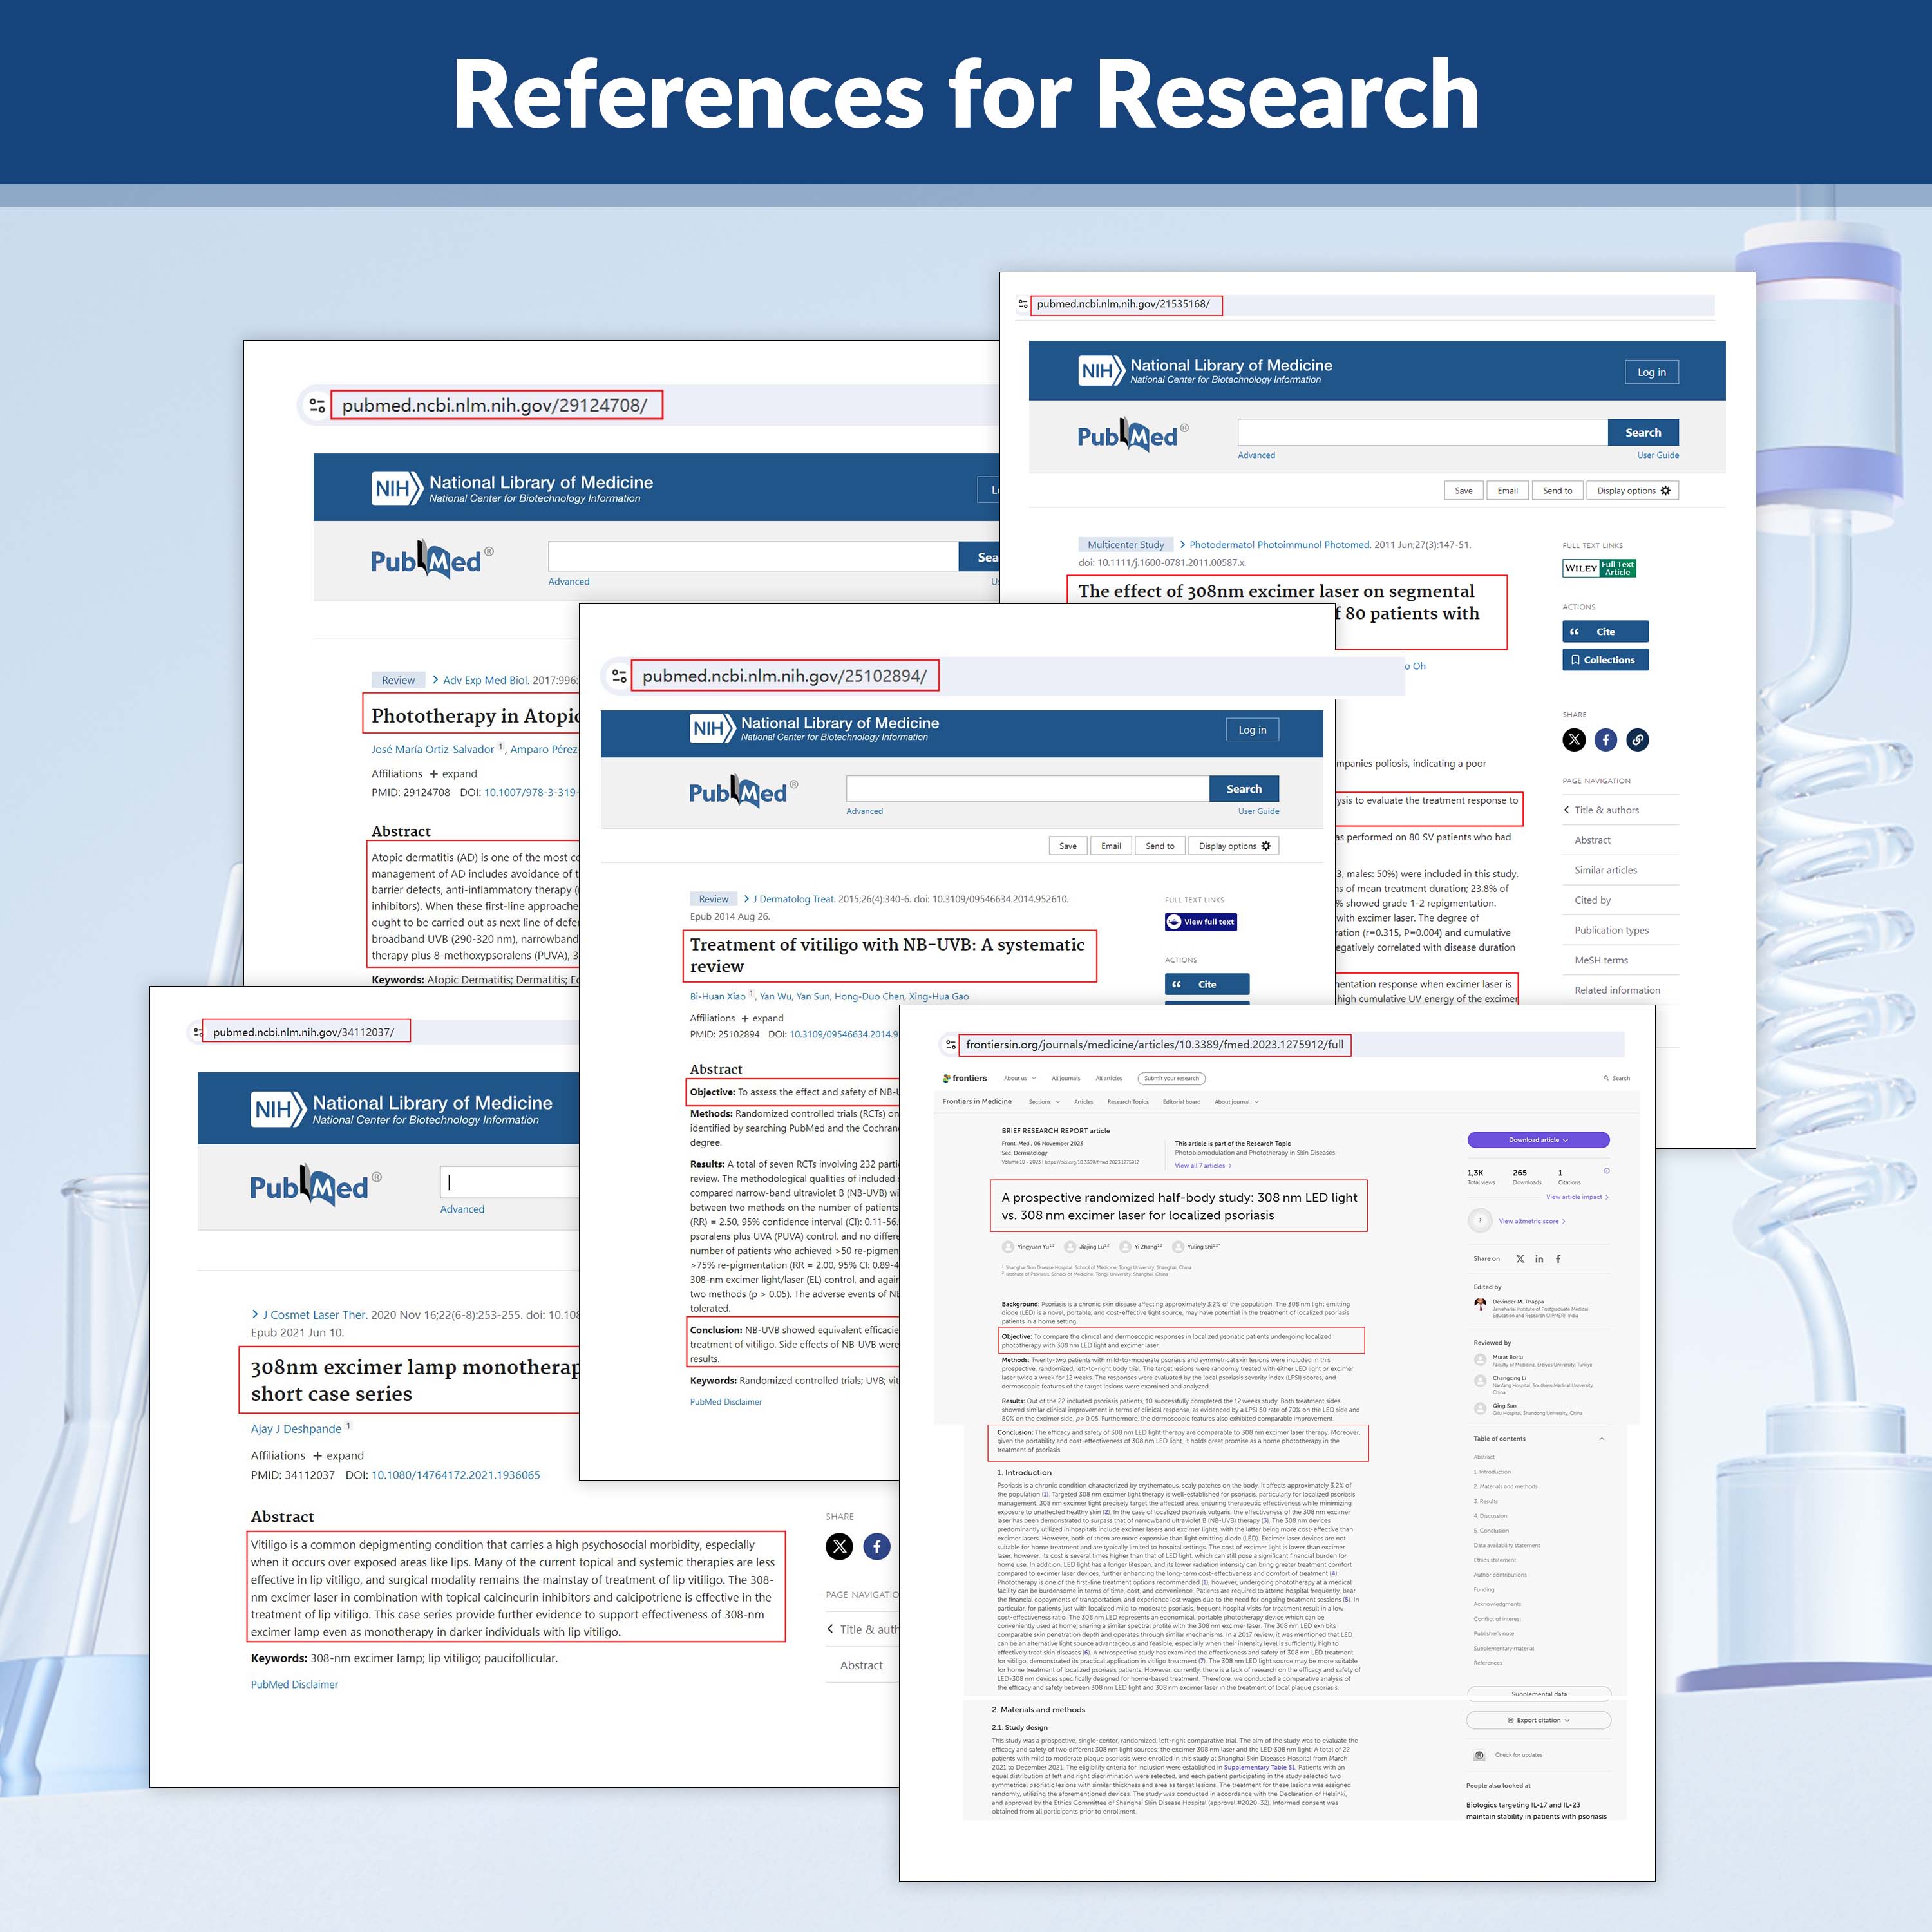This screenshot has width=1932, height=1932.
Task: Click LinkedIn share icon on Frontiers article
Action: tap(1539, 1259)
